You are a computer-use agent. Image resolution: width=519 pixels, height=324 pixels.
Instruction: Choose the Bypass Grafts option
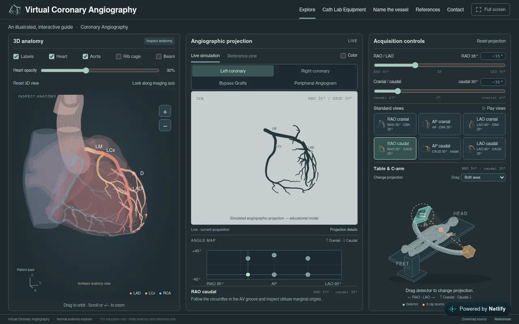pyautogui.click(x=233, y=83)
